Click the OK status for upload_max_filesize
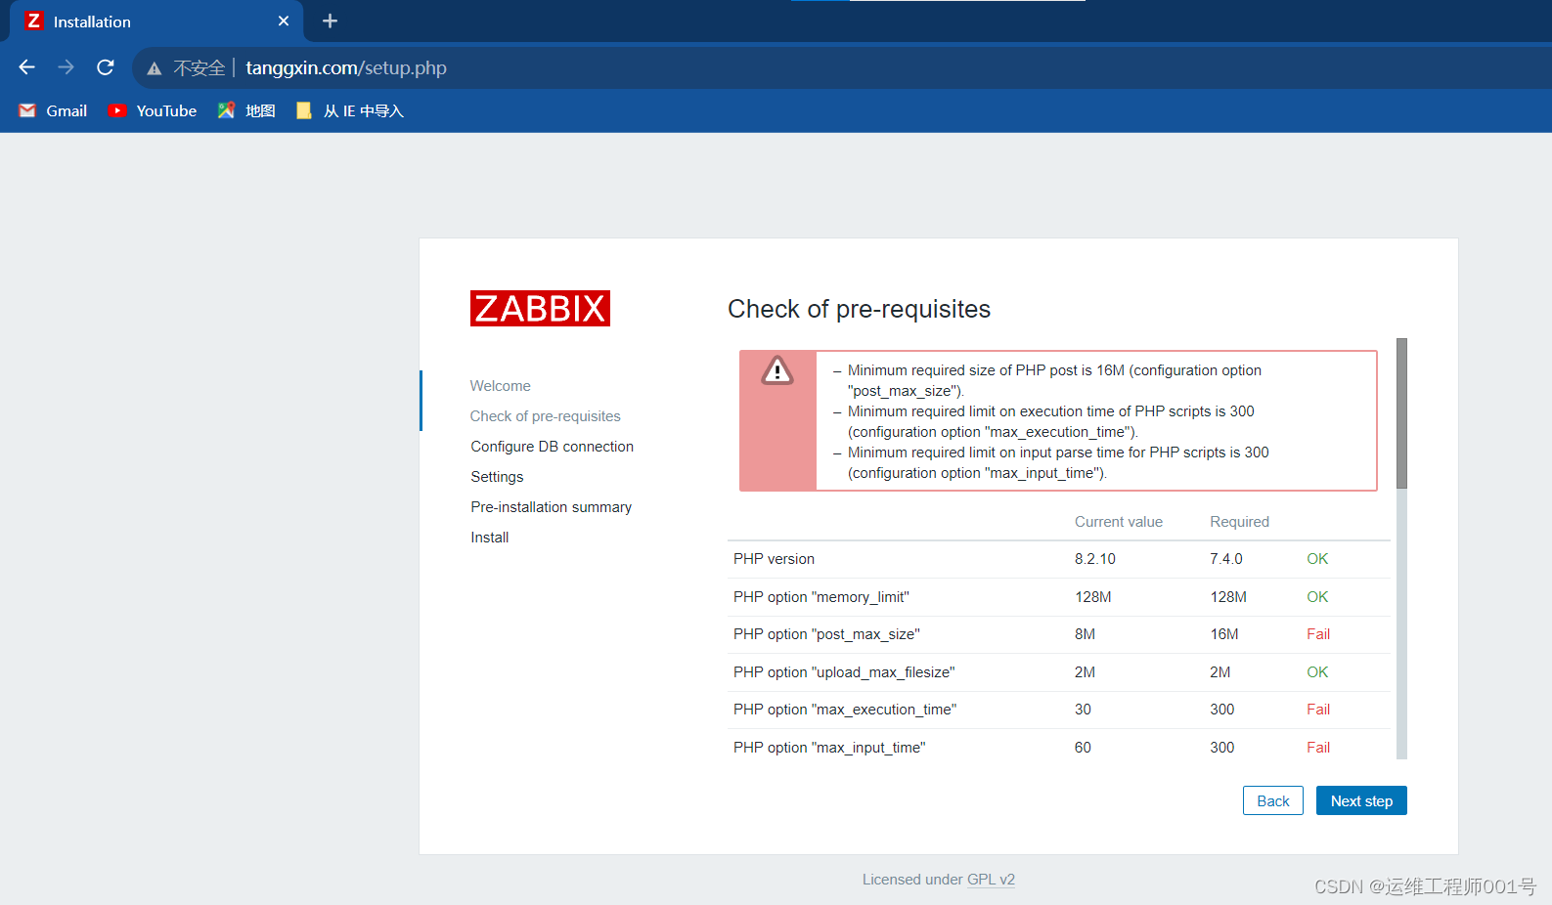Image resolution: width=1552 pixels, height=905 pixels. (1317, 672)
